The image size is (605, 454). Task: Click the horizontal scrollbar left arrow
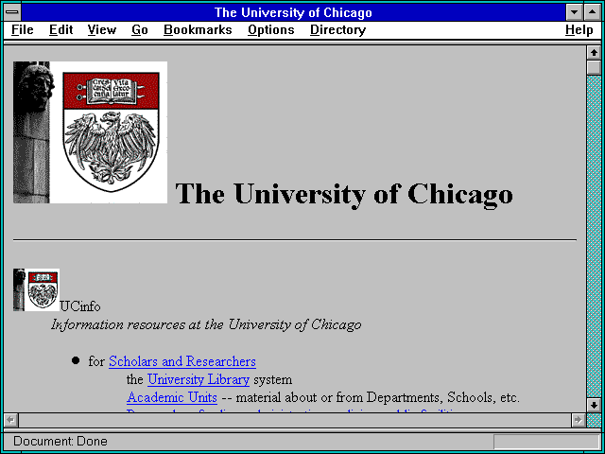[10, 420]
